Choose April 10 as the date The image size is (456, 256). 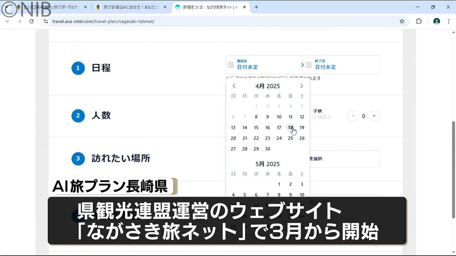(x=279, y=117)
